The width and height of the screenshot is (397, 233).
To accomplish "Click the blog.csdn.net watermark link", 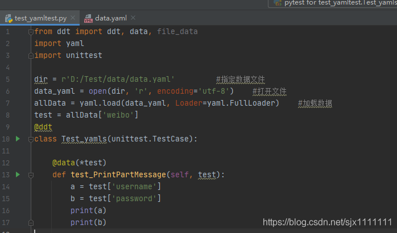I will click(327, 222).
